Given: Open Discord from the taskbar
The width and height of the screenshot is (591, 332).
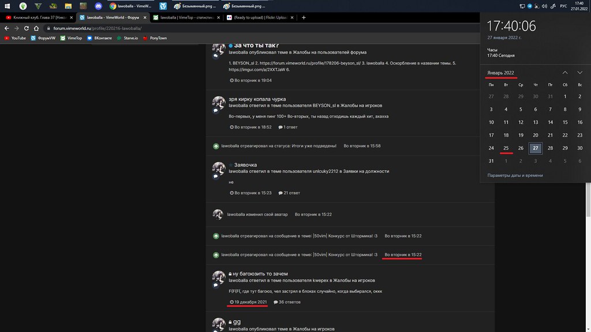Looking at the screenshot, I should coord(98,6).
